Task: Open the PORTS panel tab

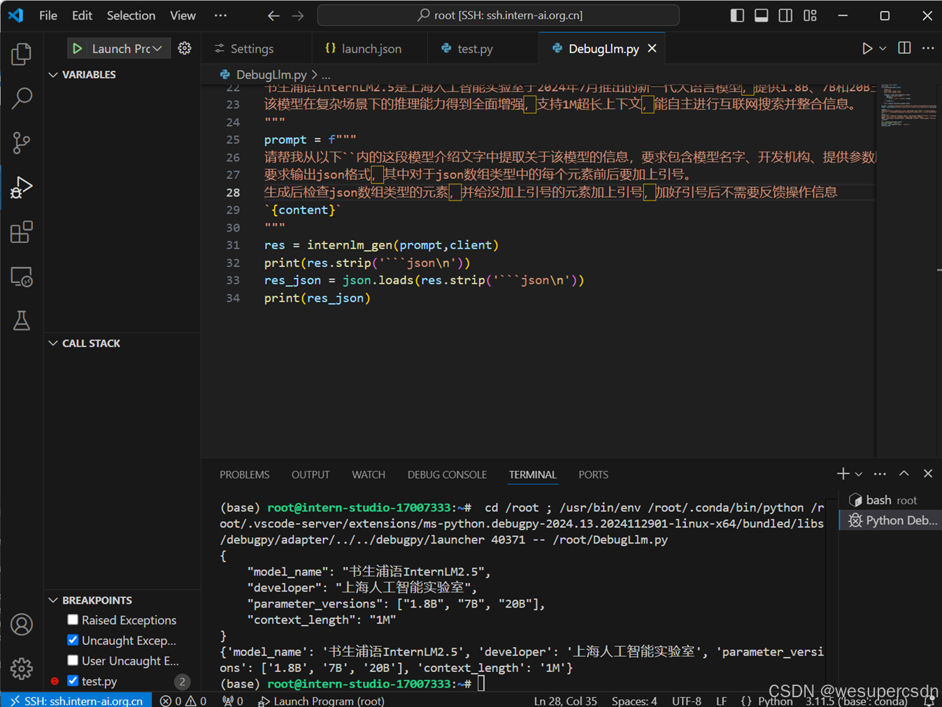Action: tap(593, 474)
